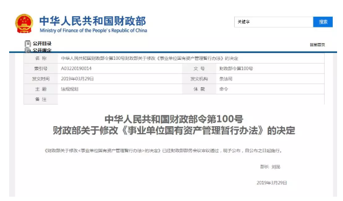This screenshot has width=343, height=201.
Task: Click the 财政部令第100号 document number value
Action: click(236, 68)
